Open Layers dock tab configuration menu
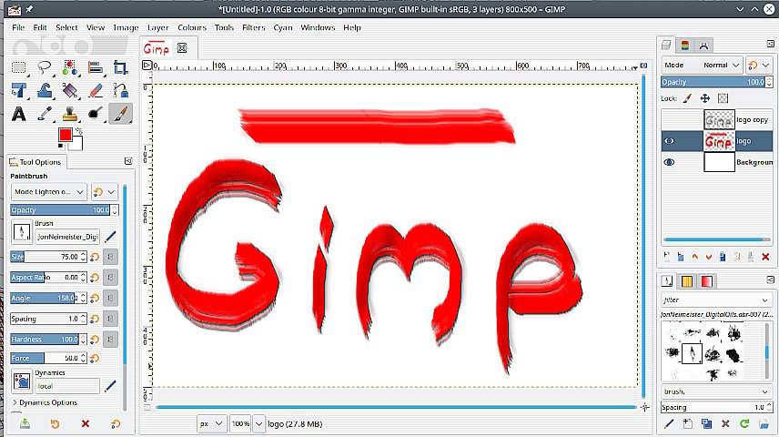Screen dimensions: 779x437 point(770,44)
